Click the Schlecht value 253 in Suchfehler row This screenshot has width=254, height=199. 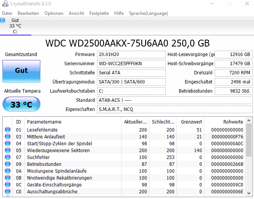click(170, 157)
